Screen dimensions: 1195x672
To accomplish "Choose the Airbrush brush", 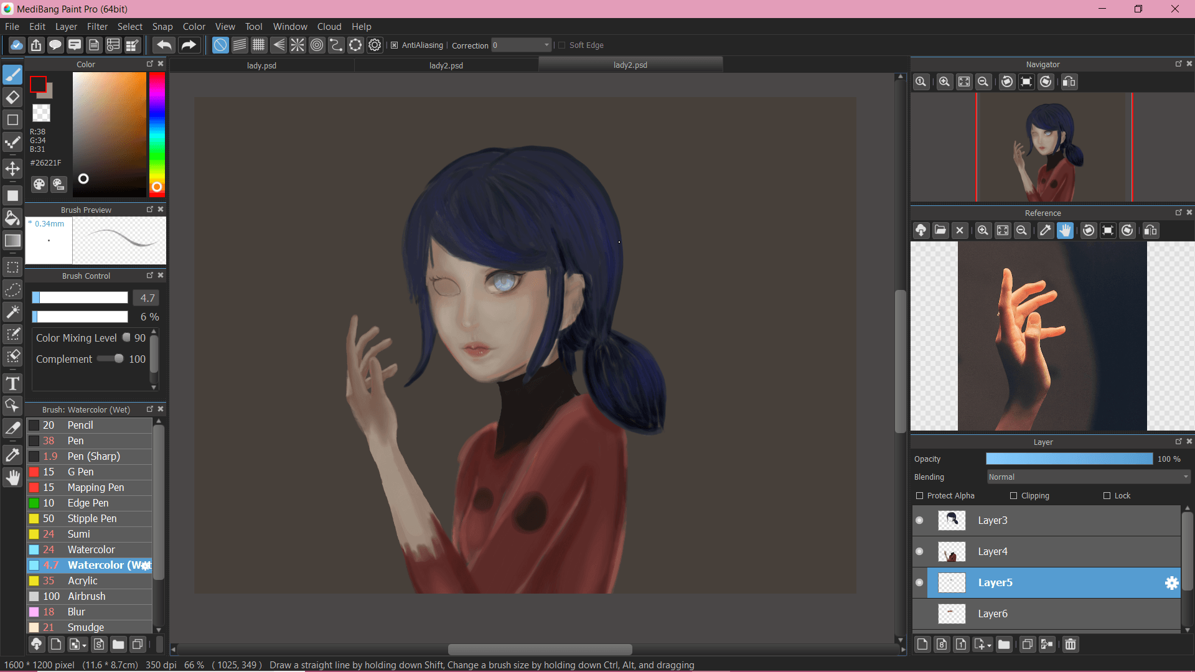I will [x=90, y=596].
